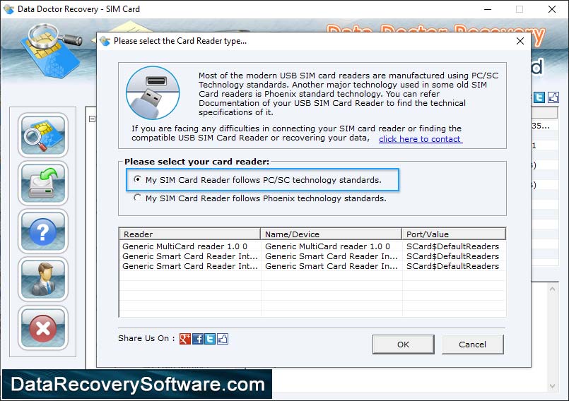Click the USB card reader illustration
Viewport: 569px width, 401px height.
(x=153, y=92)
